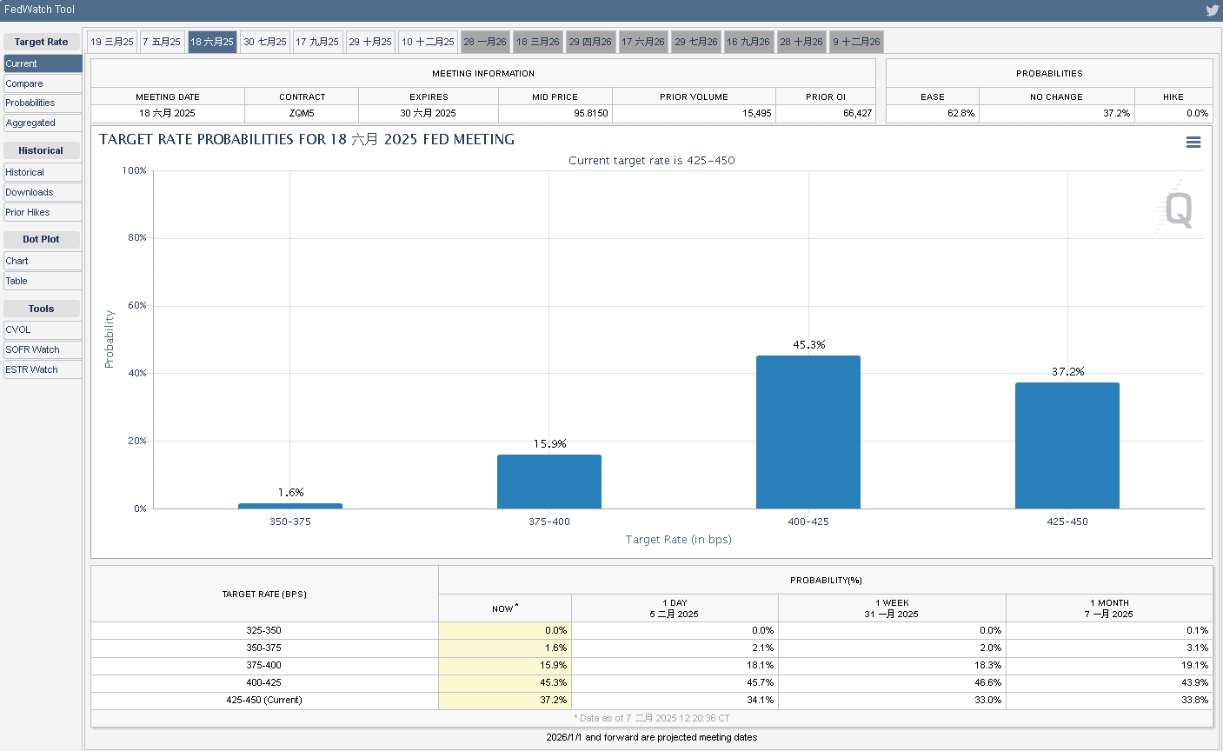Open the SOFR Watch tool

click(x=43, y=349)
